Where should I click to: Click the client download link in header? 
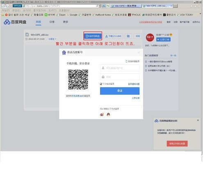(x=184, y=22)
